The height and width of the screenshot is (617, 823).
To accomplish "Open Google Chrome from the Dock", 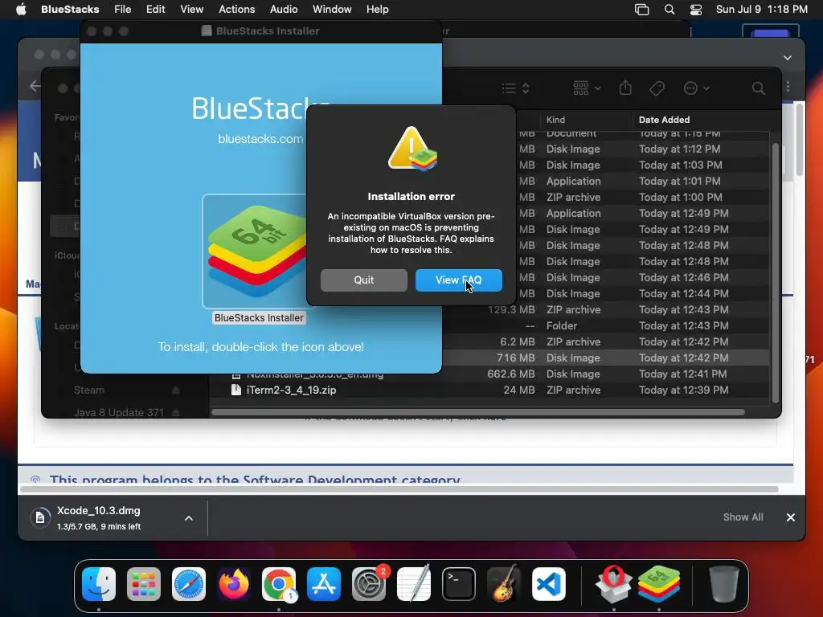I will (279, 584).
